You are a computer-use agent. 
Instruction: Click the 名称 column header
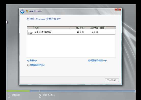(x=52, y=28)
